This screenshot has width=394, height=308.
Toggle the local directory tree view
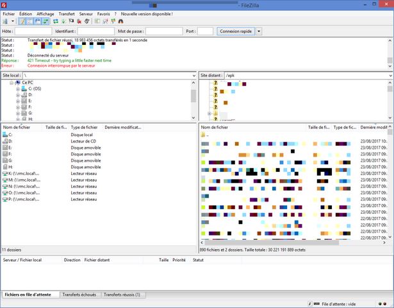point(29,21)
